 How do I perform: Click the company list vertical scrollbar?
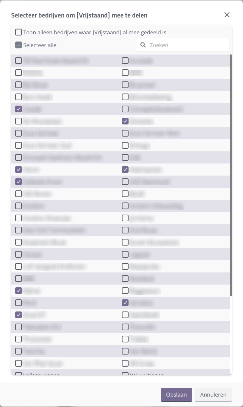tap(231, 175)
